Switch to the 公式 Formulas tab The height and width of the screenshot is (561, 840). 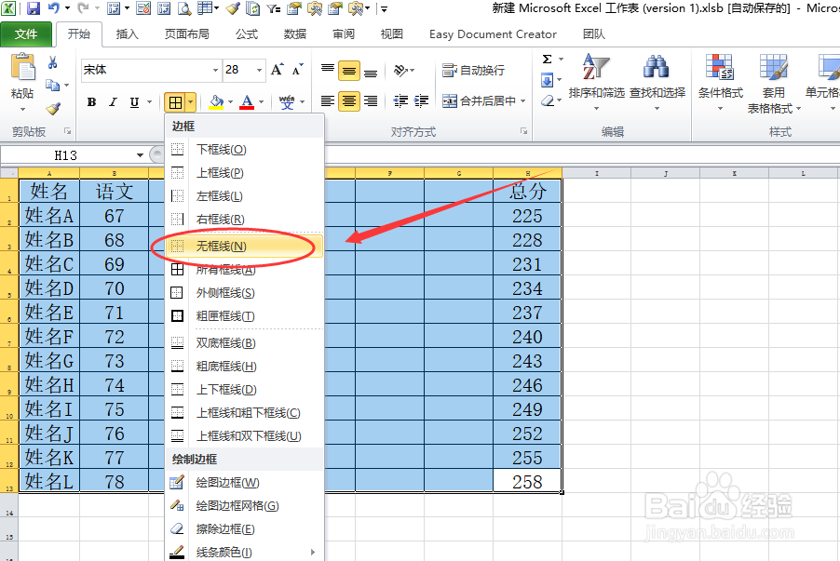click(x=247, y=34)
